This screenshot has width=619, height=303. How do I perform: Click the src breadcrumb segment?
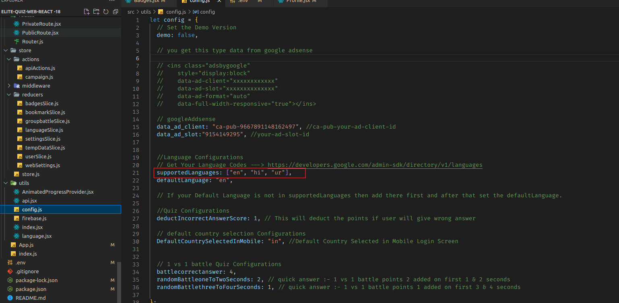tap(131, 12)
